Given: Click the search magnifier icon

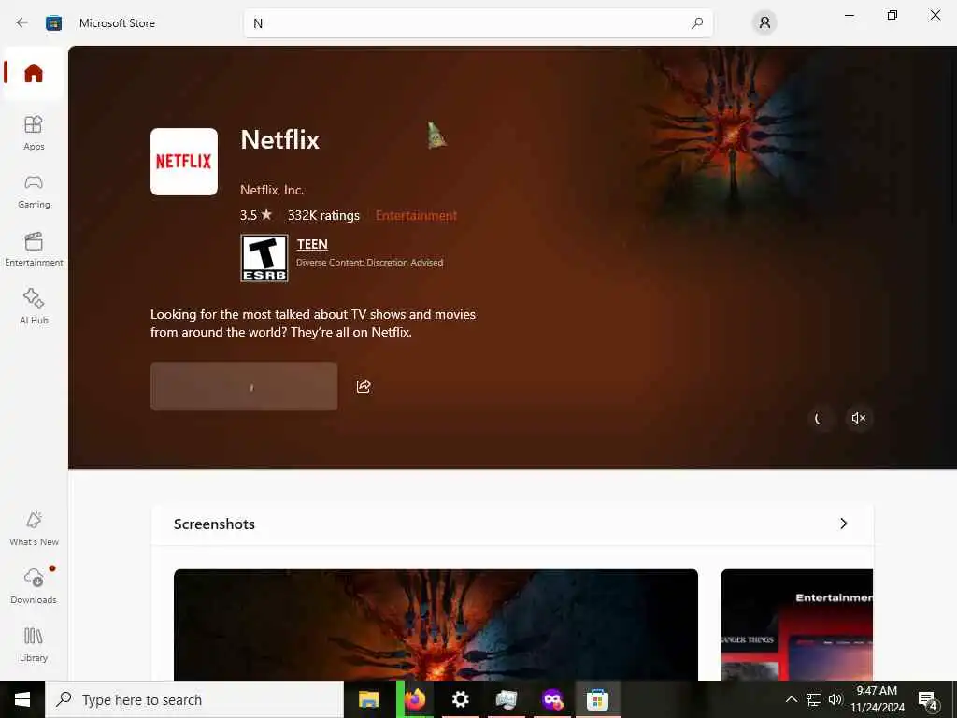Looking at the screenshot, I should click(697, 23).
